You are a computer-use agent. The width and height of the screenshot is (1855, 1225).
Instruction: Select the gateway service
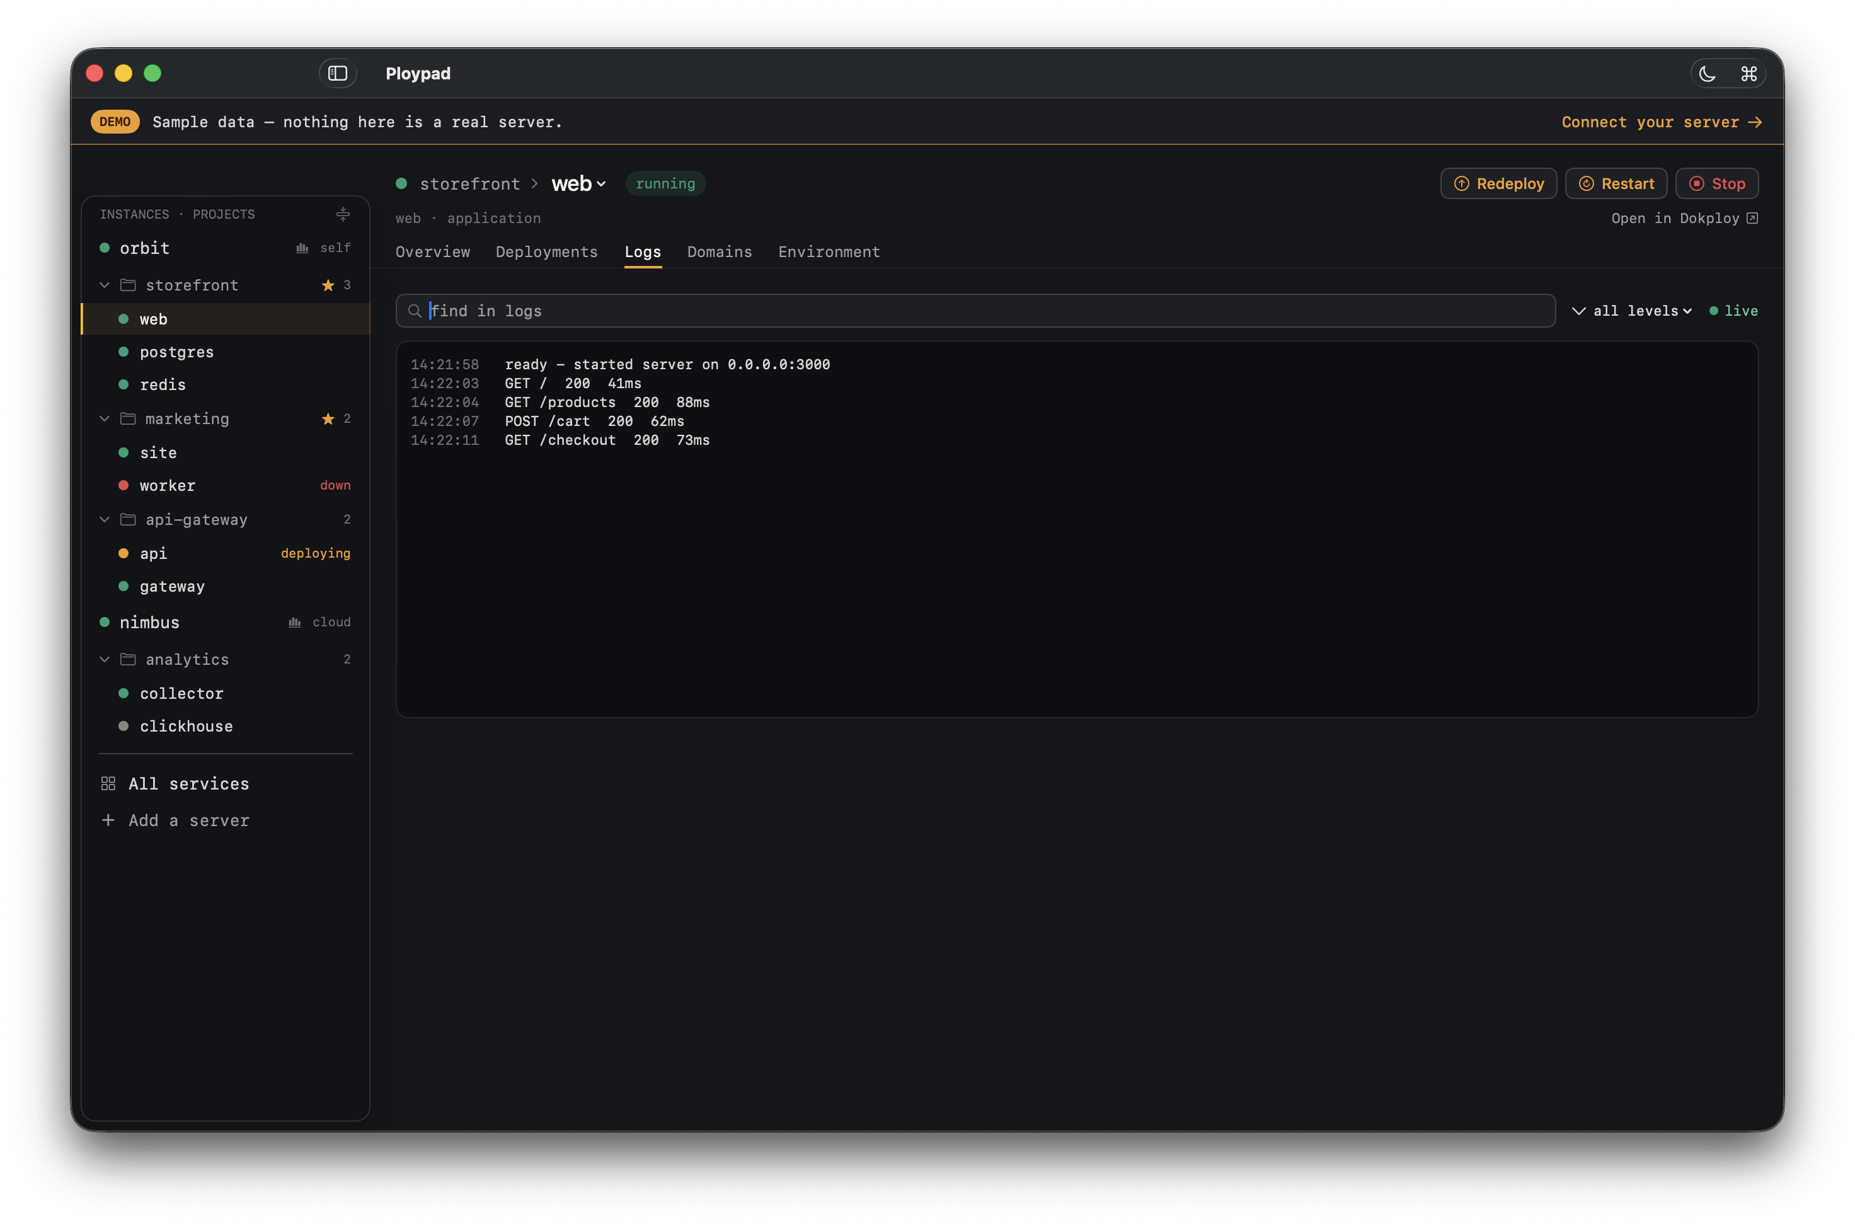(226, 586)
